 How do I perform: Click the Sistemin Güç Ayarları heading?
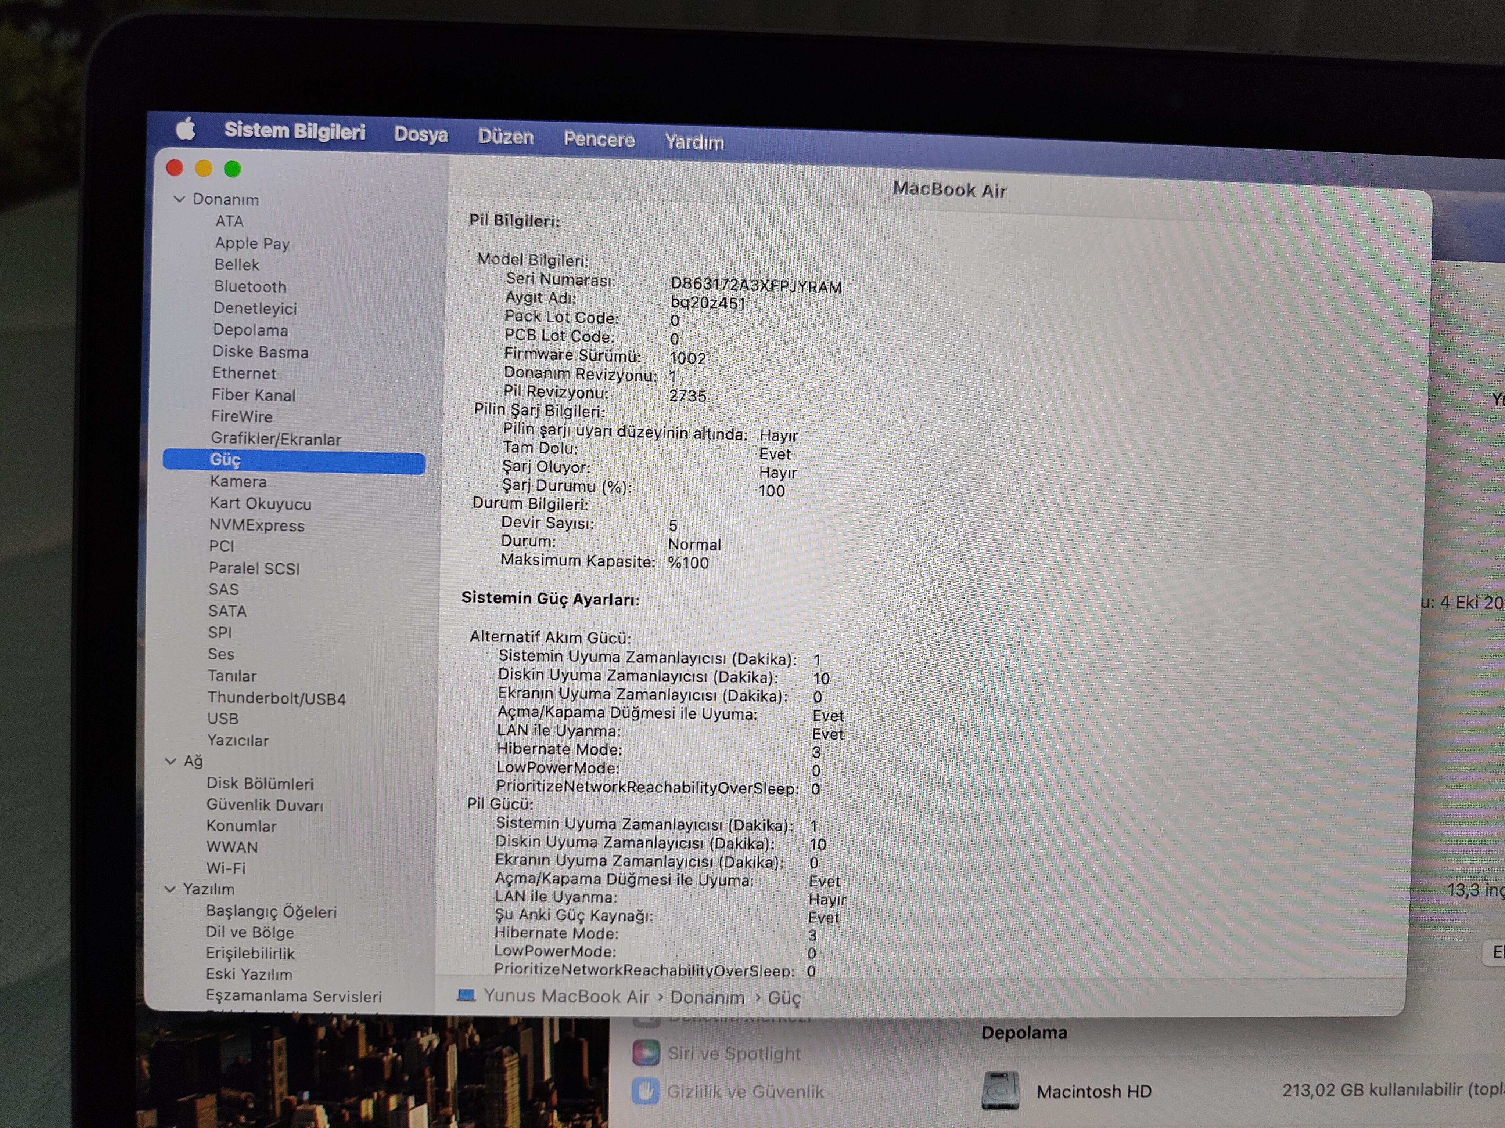550,599
